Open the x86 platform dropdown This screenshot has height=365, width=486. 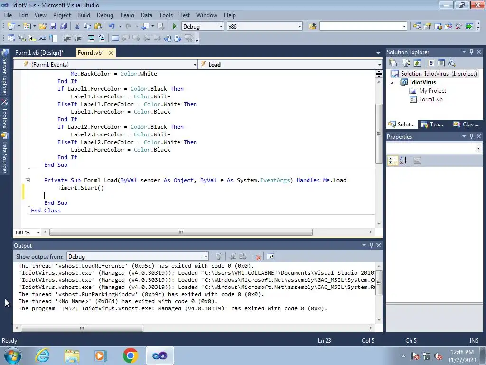pyautogui.click(x=300, y=27)
